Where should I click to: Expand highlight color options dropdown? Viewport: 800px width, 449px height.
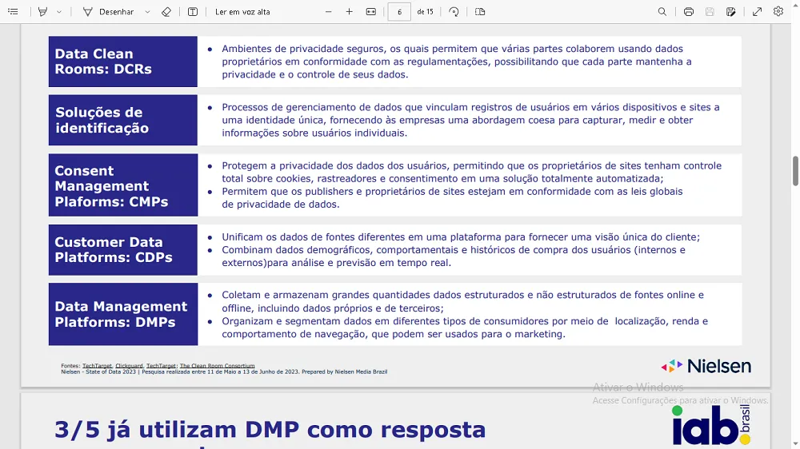click(x=59, y=11)
